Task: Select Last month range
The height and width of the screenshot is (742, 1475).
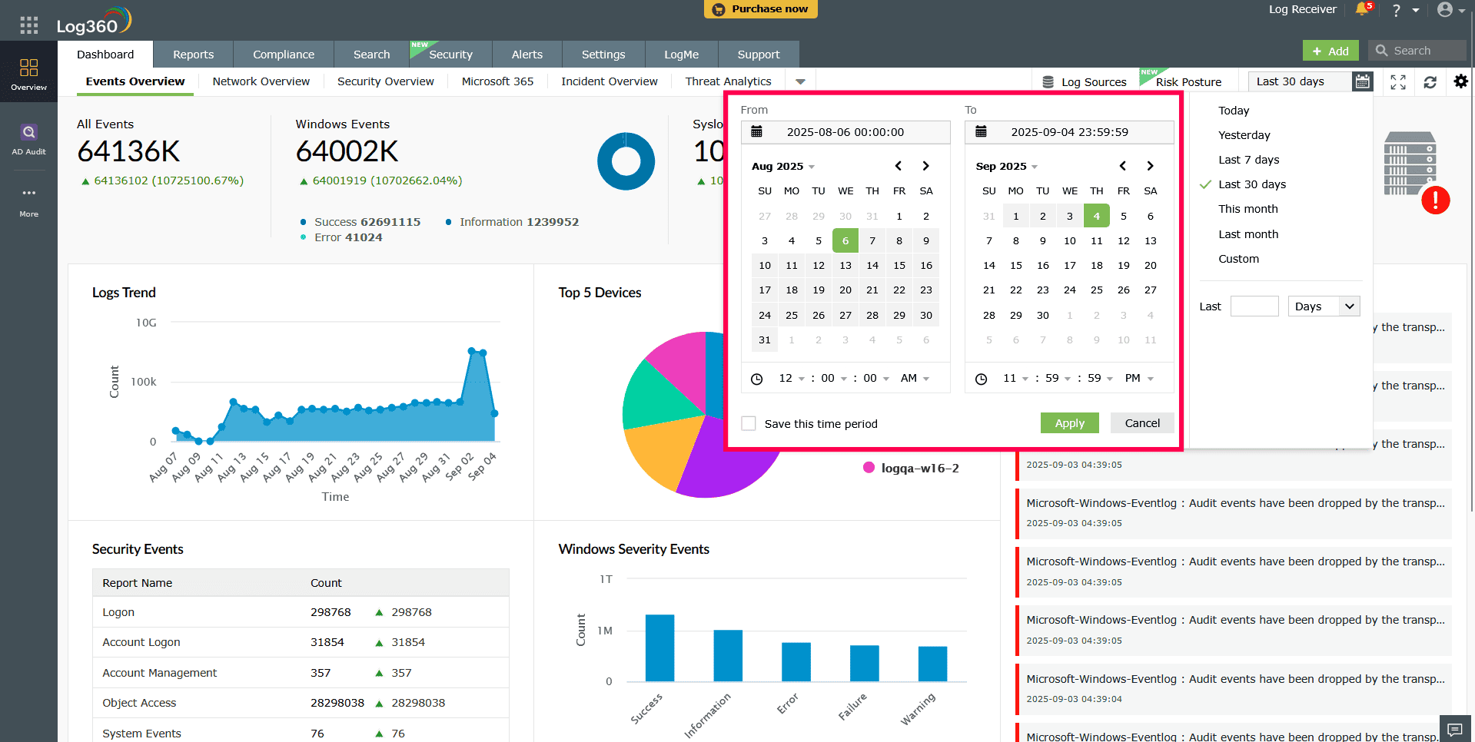Action: (x=1248, y=234)
